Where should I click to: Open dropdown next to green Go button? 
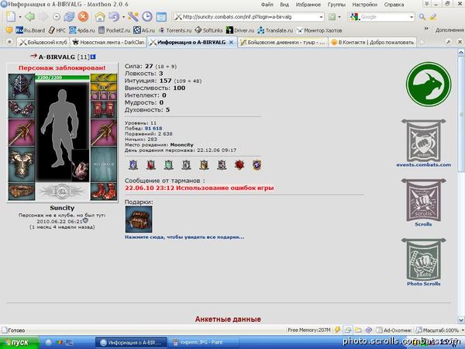coord(339,17)
